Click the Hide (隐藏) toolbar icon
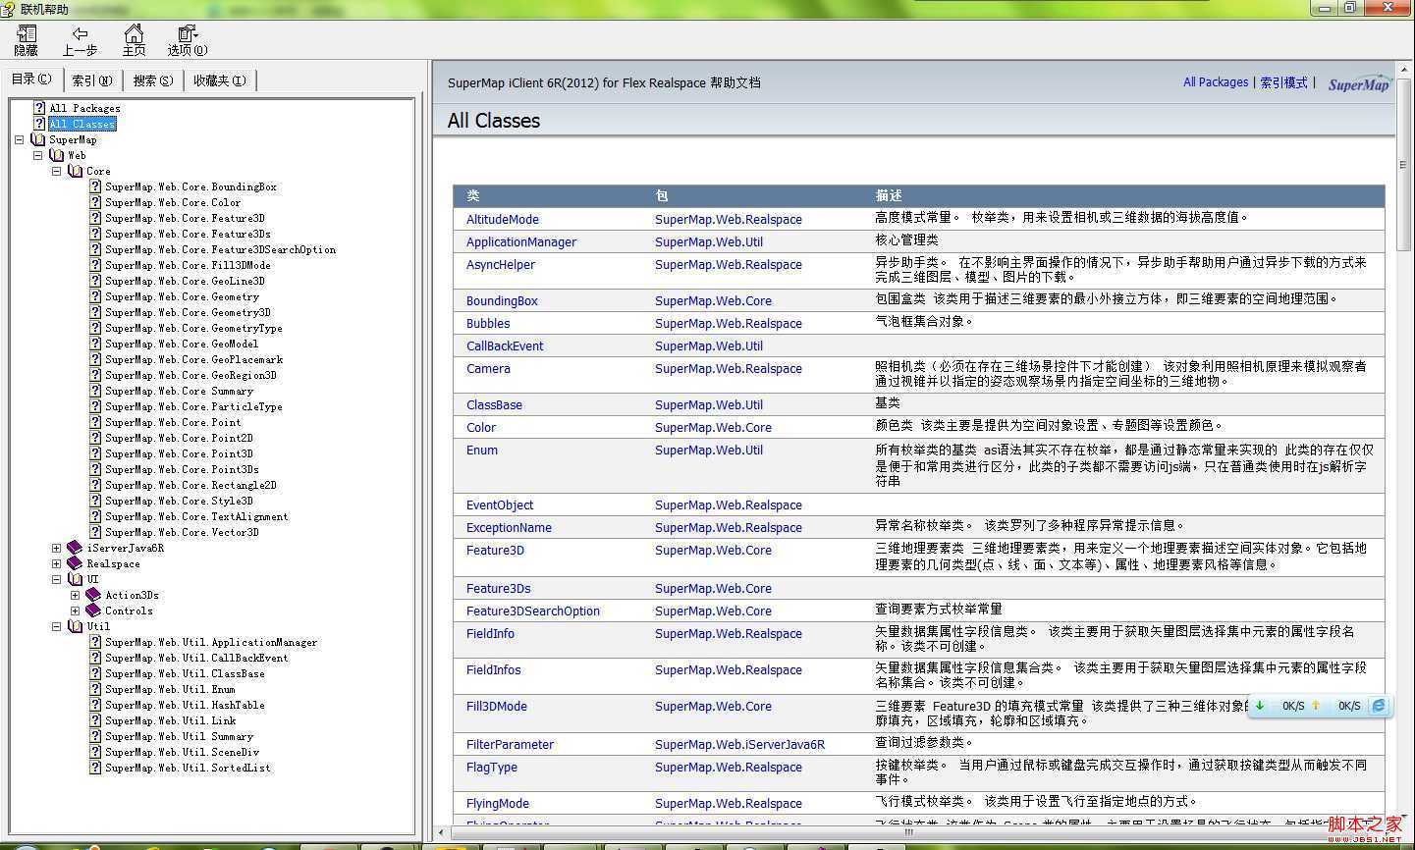This screenshot has width=1415, height=850. click(x=27, y=34)
